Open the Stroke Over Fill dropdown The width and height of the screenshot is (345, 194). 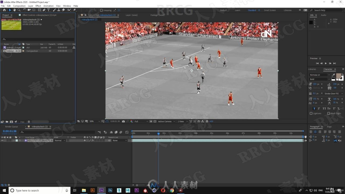coord(334,93)
